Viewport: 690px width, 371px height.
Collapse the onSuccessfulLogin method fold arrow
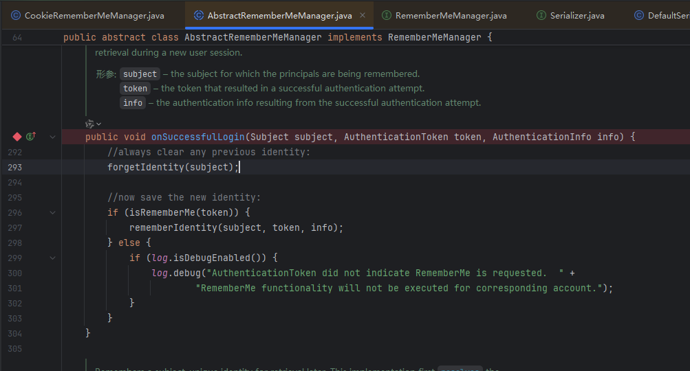[52, 137]
